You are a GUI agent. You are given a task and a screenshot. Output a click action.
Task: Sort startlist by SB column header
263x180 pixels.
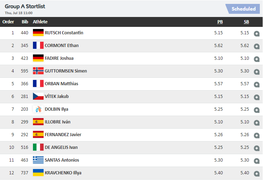pyautogui.click(x=246, y=22)
